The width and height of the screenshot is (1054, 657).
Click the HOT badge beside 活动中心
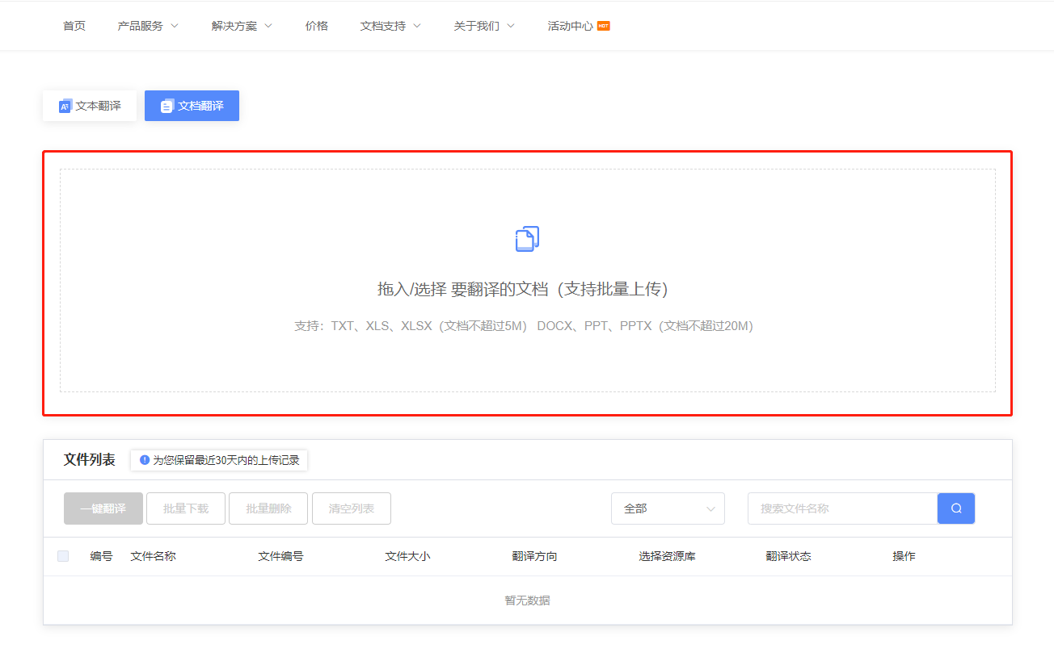(x=603, y=26)
